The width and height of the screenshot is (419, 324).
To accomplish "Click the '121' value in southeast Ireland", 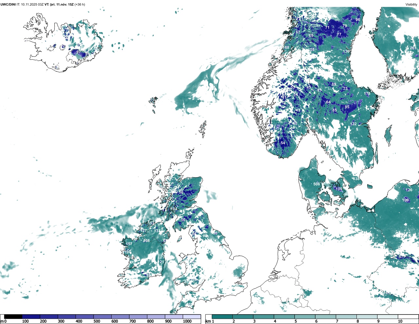I will (161, 262).
